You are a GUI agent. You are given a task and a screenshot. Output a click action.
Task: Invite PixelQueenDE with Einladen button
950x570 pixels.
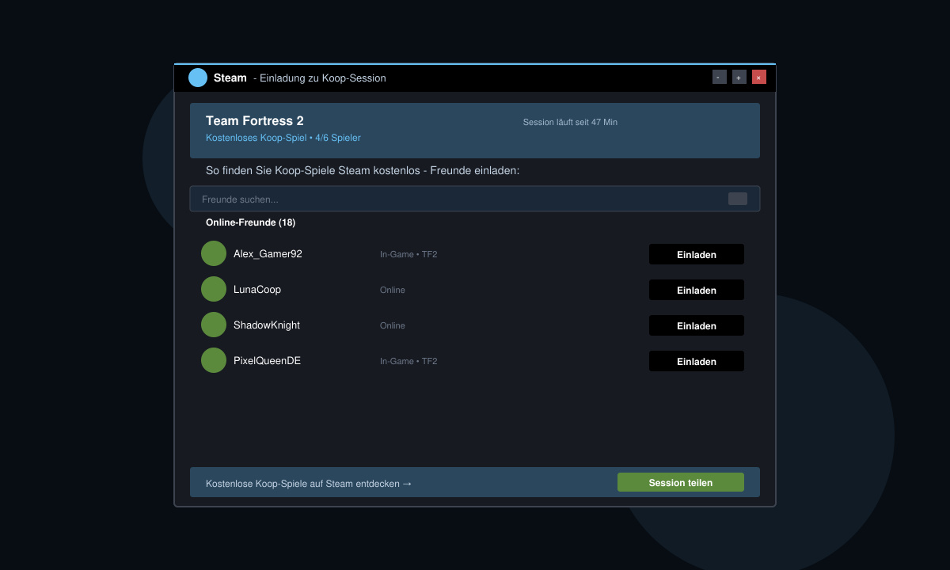click(x=697, y=361)
